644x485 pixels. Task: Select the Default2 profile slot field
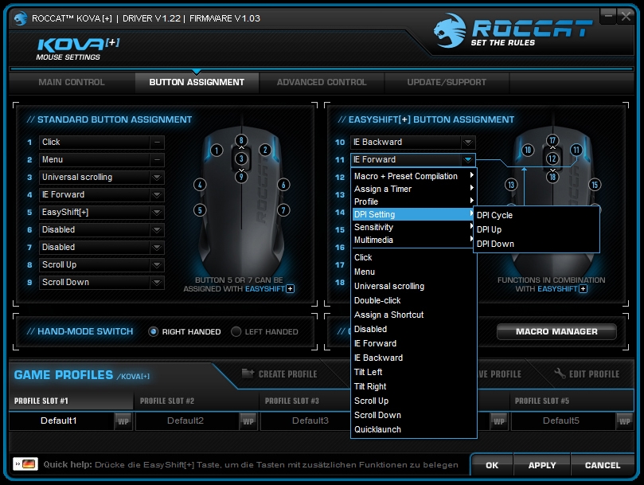(x=186, y=420)
